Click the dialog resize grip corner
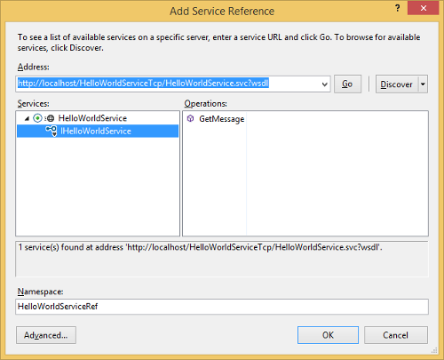The image size is (444, 360). [x=434, y=350]
